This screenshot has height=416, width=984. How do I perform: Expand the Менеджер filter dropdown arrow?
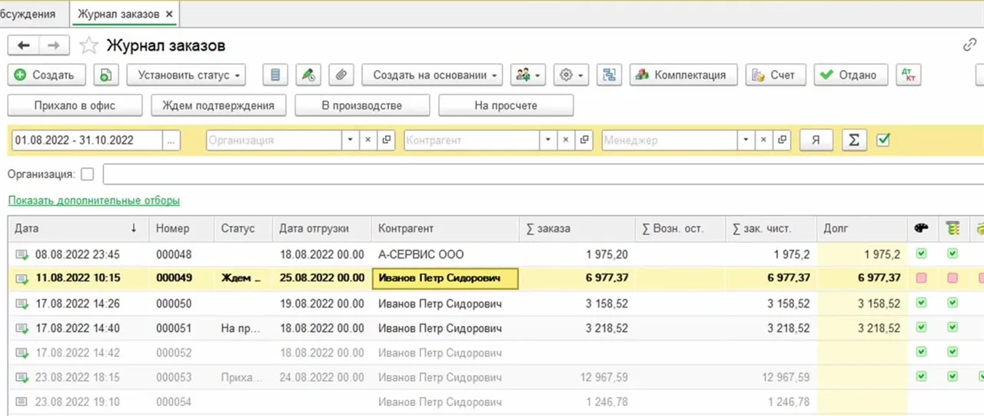[x=747, y=140]
